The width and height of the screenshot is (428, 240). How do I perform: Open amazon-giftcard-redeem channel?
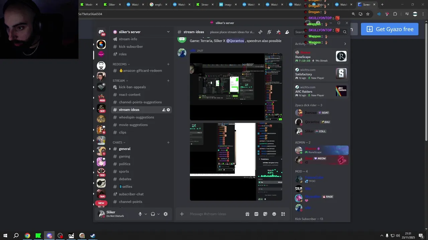coord(141,71)
